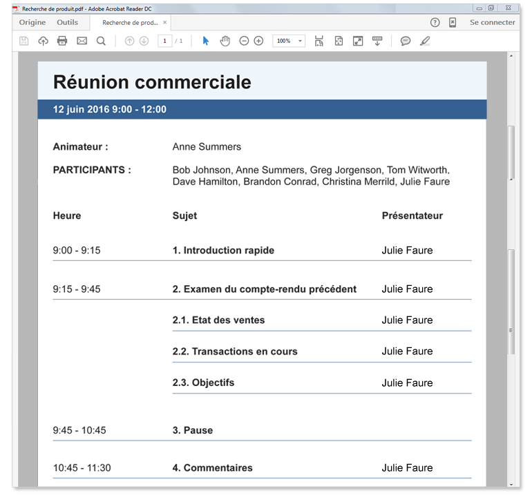
Task: Click the 9:15 - 9:45 time cell
Action: (77, 289)
